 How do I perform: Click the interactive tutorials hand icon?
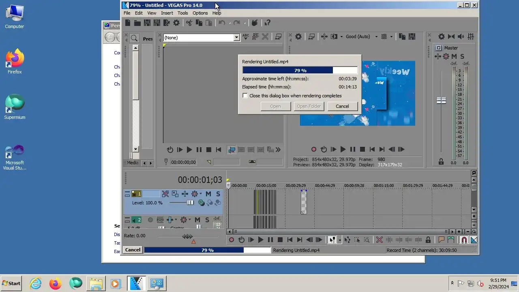(x=255, y=23)
